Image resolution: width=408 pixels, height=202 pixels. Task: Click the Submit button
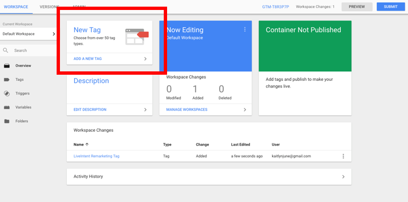tap(391, 7)
